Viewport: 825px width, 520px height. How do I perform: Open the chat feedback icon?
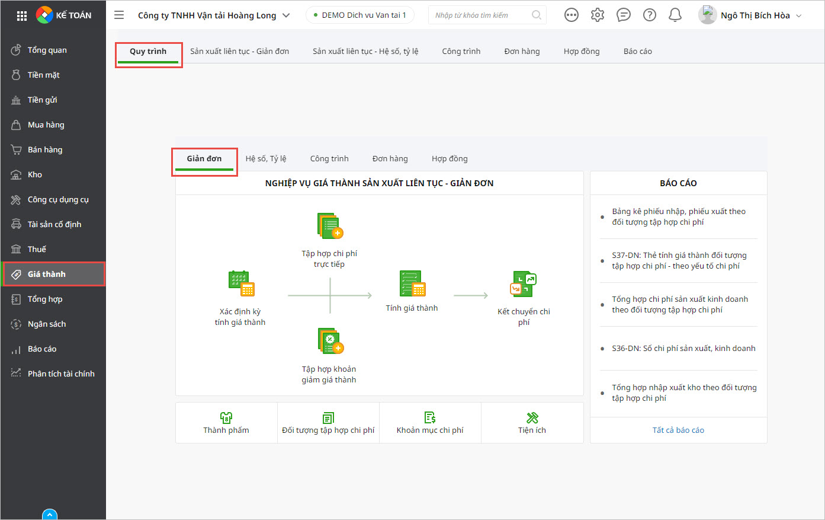[624, 15]
